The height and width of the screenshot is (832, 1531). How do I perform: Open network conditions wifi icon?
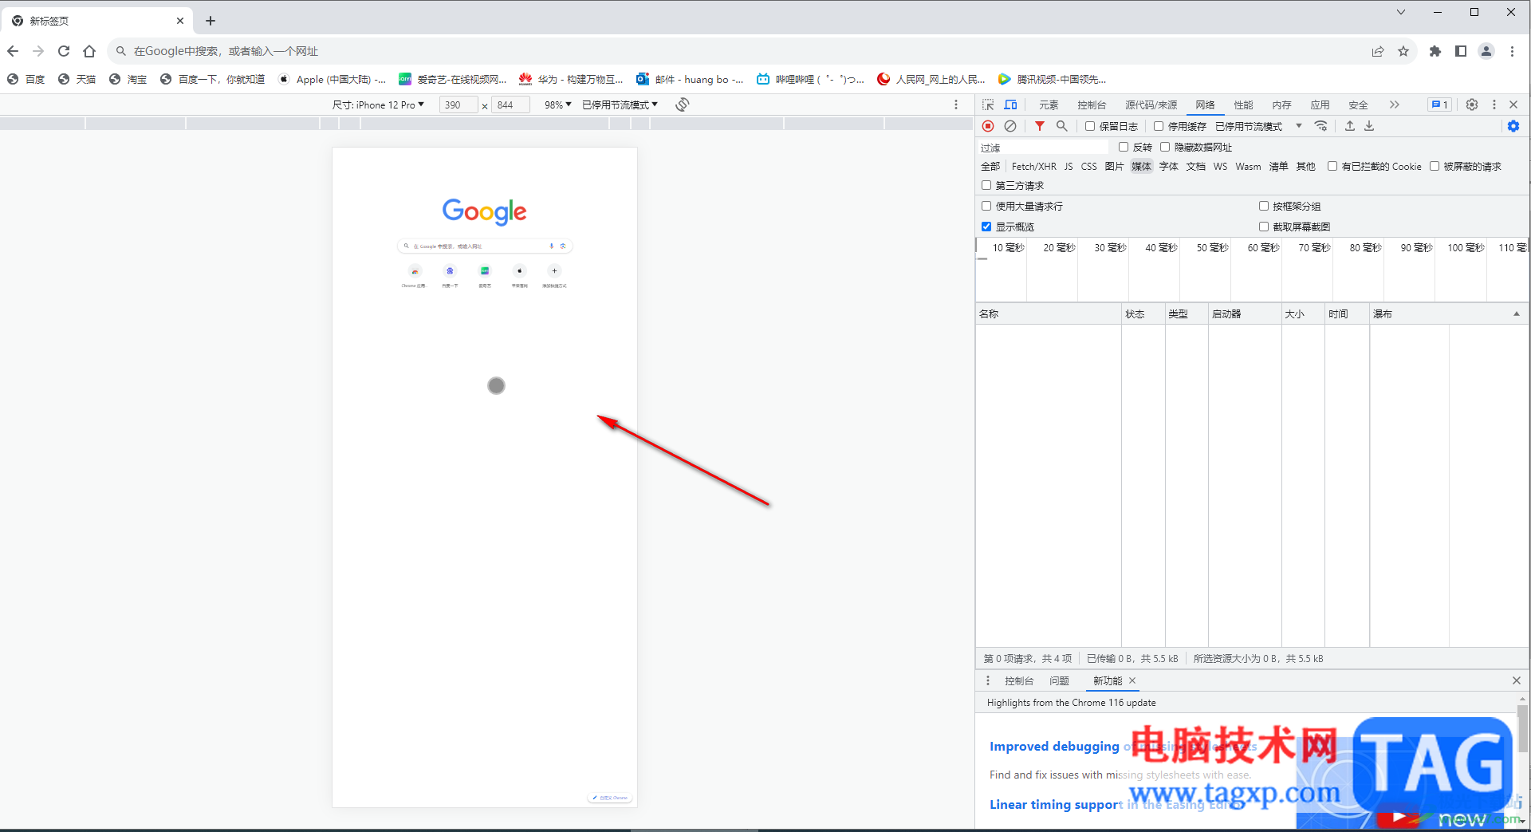click(1321, 126)
